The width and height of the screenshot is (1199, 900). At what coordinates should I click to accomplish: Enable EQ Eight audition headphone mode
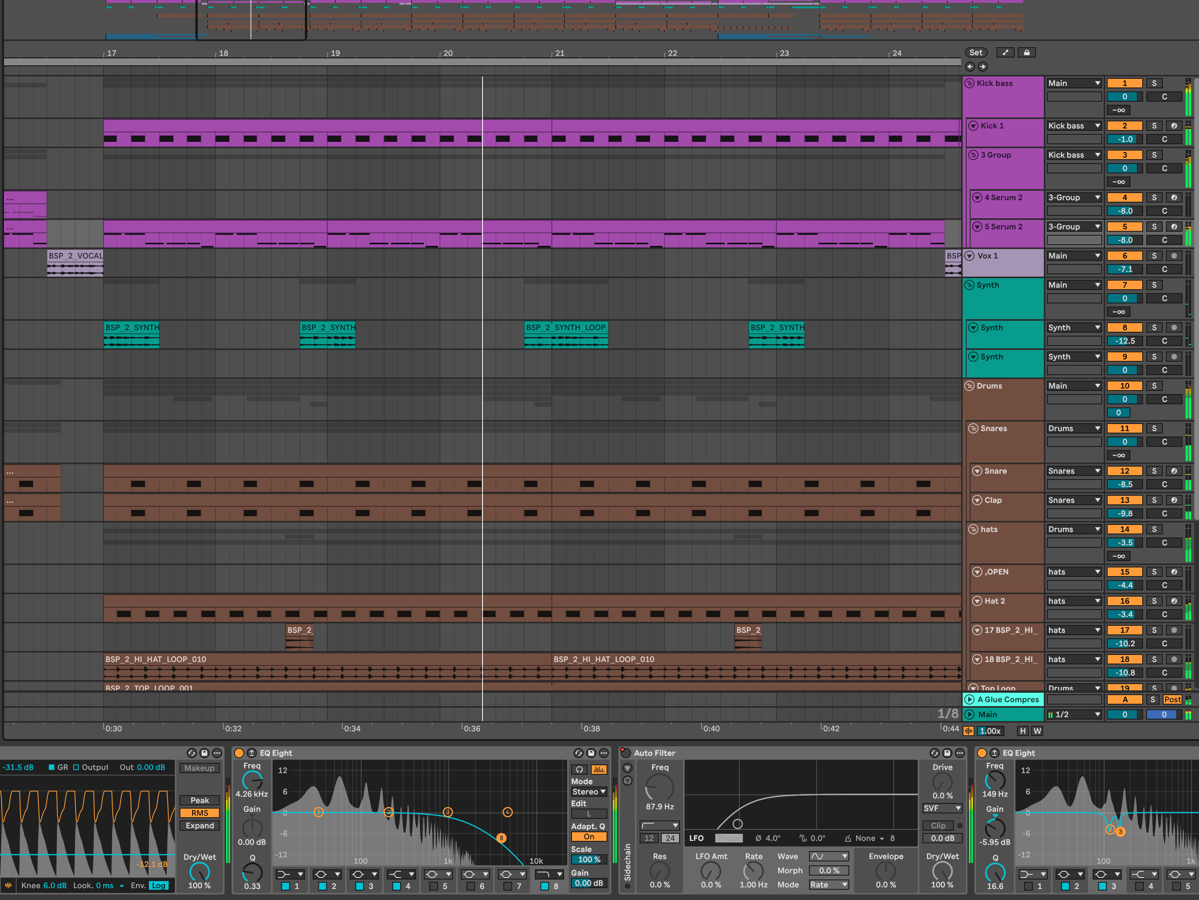(579, 770)
